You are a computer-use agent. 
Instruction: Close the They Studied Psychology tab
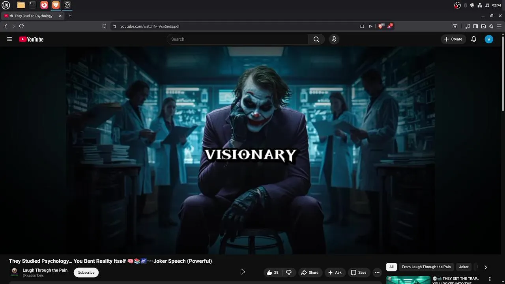[60, 16]
